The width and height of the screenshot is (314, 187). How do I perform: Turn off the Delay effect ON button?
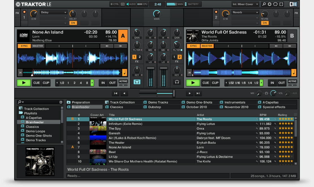73,23
